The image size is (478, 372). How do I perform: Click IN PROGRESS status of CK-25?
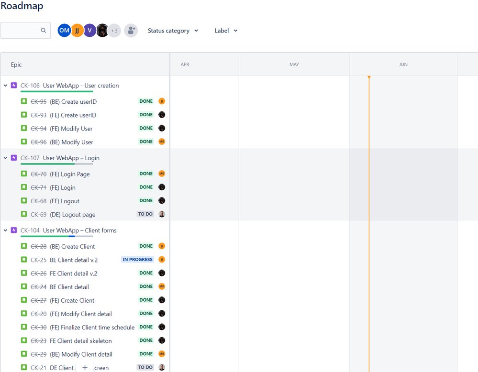pos(137,260)
